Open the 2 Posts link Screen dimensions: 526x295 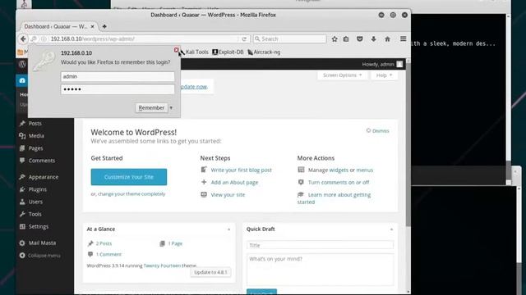(x=104, y=243)
